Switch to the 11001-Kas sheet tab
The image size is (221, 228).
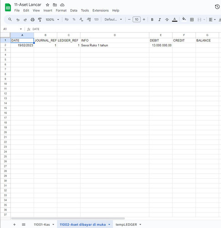coord(42,224)
